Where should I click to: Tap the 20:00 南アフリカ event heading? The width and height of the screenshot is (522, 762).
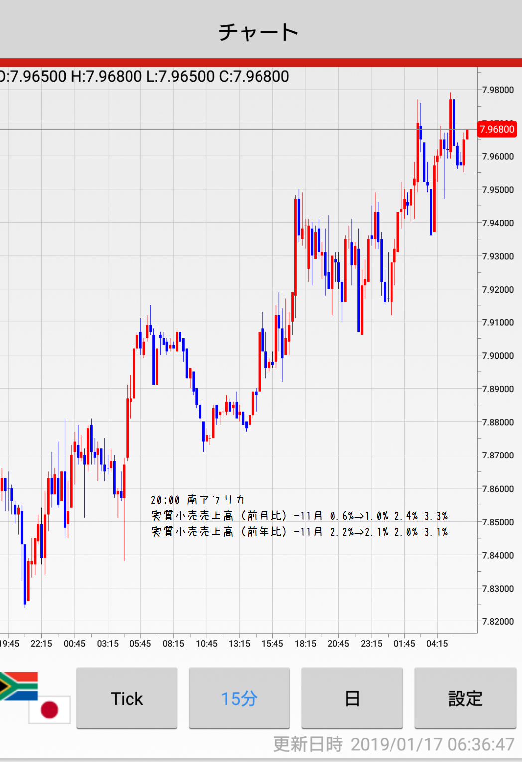coord(198,500)
